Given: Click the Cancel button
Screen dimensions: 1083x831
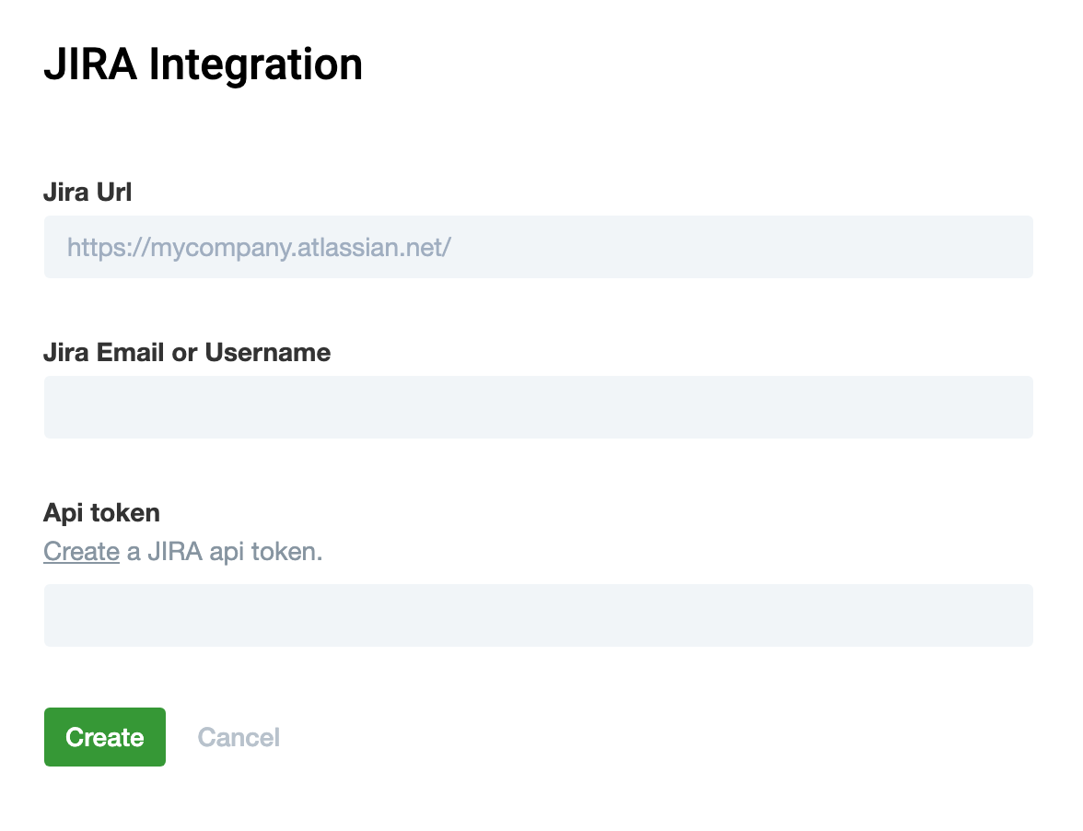Looking at the screenshot, I should pyautogui.click(x=239, y=737).
